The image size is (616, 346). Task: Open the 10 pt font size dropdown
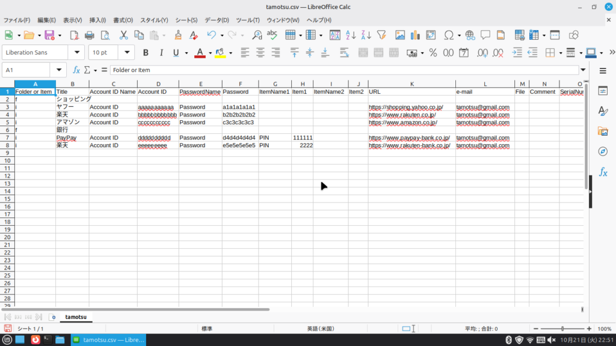click(x=126, y=53)
